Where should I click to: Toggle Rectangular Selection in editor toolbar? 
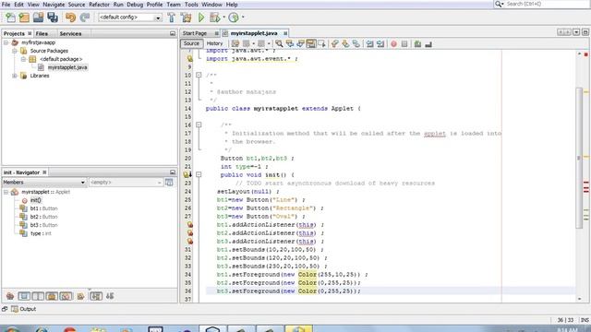tap(321, 44)
